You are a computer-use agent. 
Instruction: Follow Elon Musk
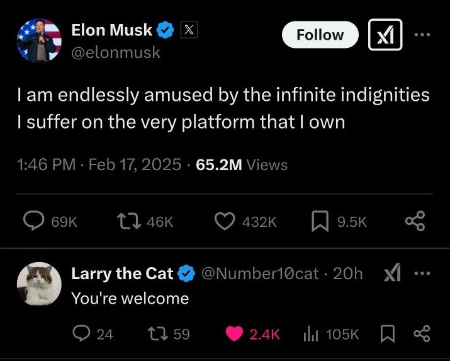[320, 35]
